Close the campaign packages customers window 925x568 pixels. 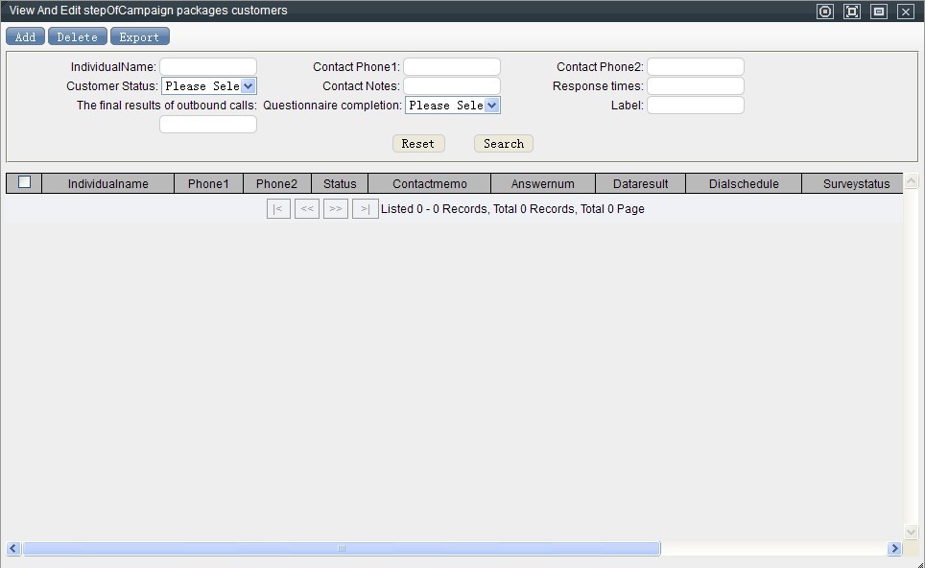click(x=905, y=12)
